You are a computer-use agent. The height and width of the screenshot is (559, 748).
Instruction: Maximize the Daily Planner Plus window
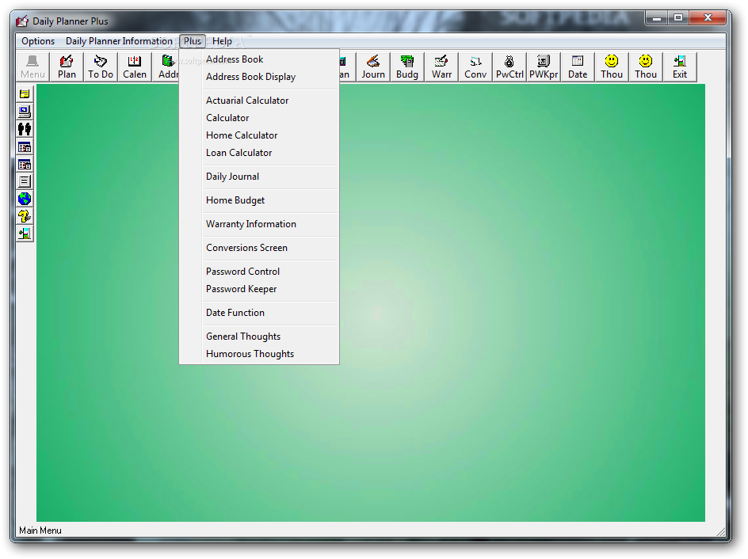coord(678,17)
